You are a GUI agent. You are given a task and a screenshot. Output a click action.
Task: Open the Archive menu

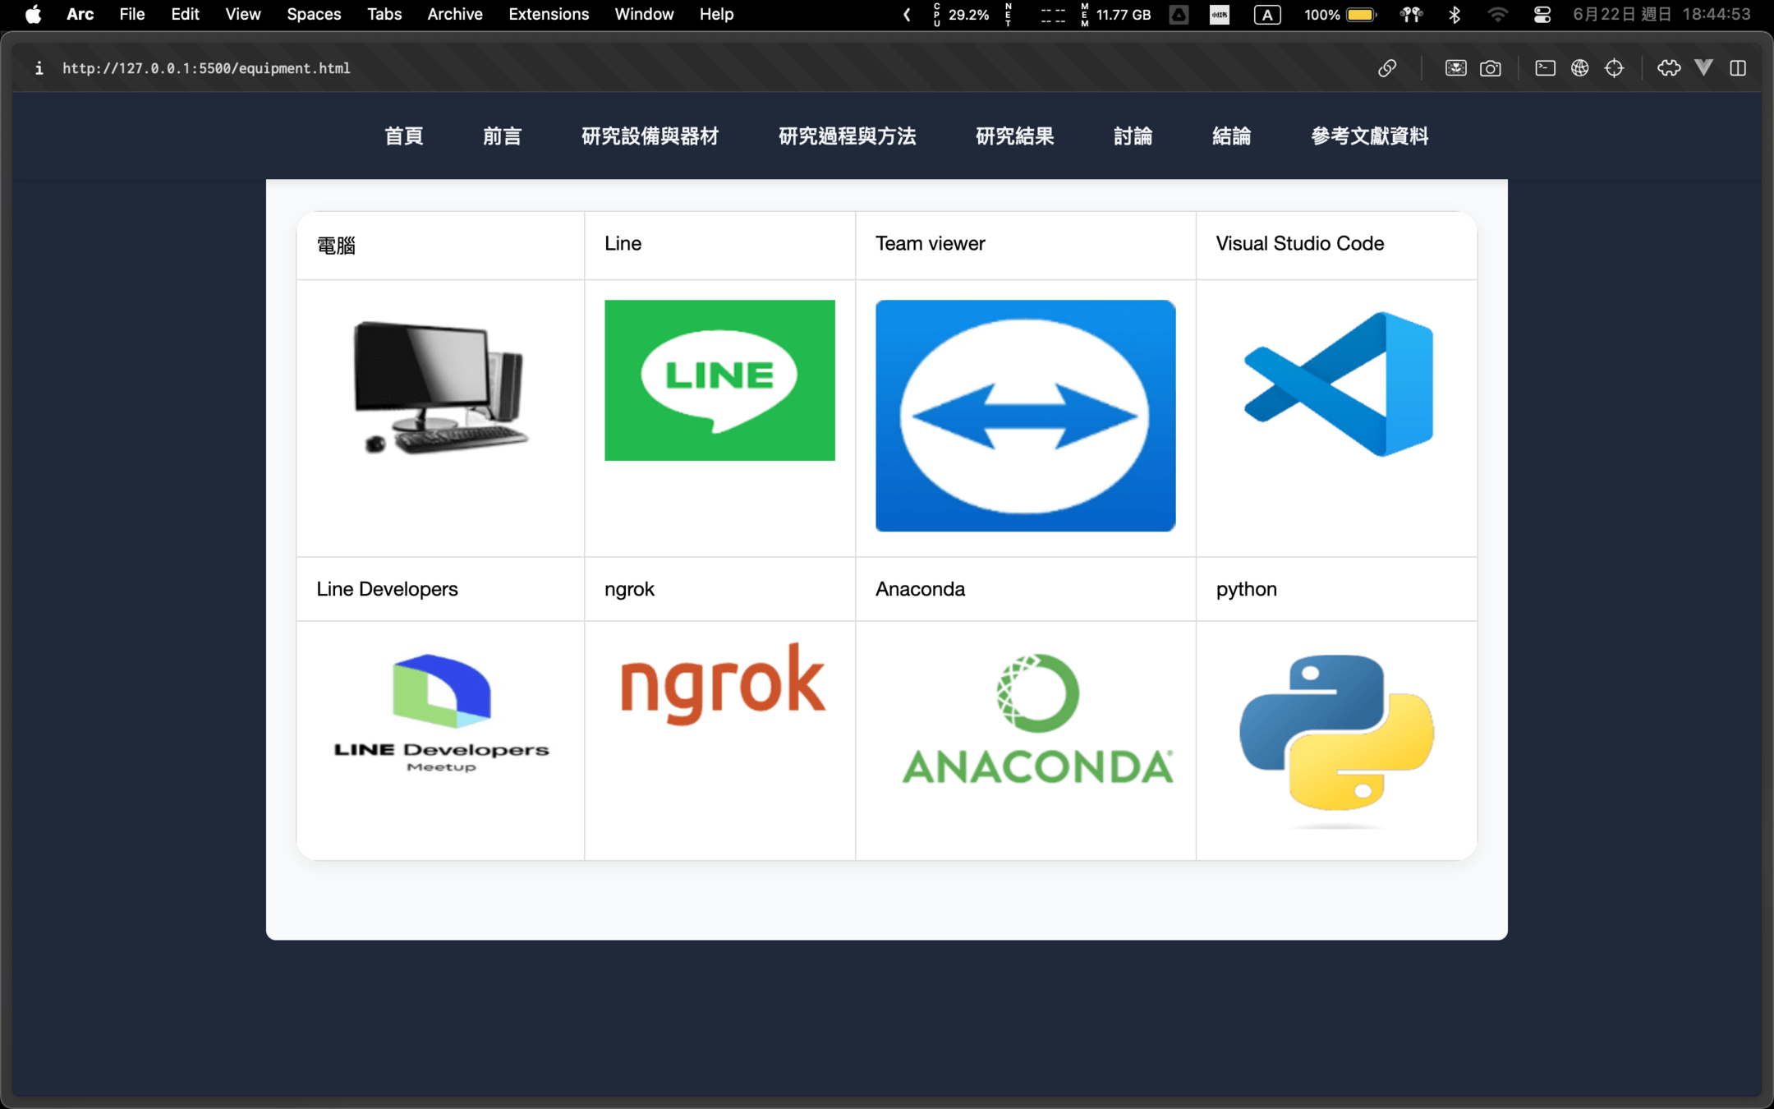(454, 14)
